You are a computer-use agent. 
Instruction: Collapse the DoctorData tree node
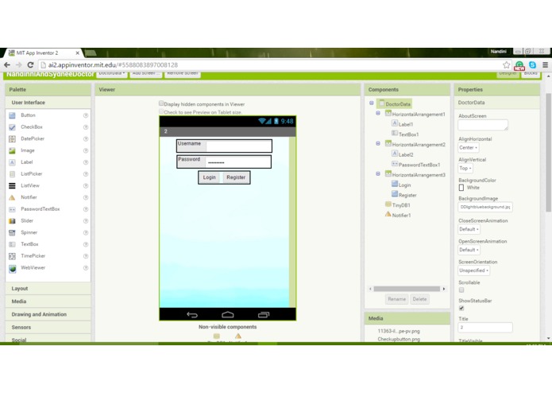[372, 103]
